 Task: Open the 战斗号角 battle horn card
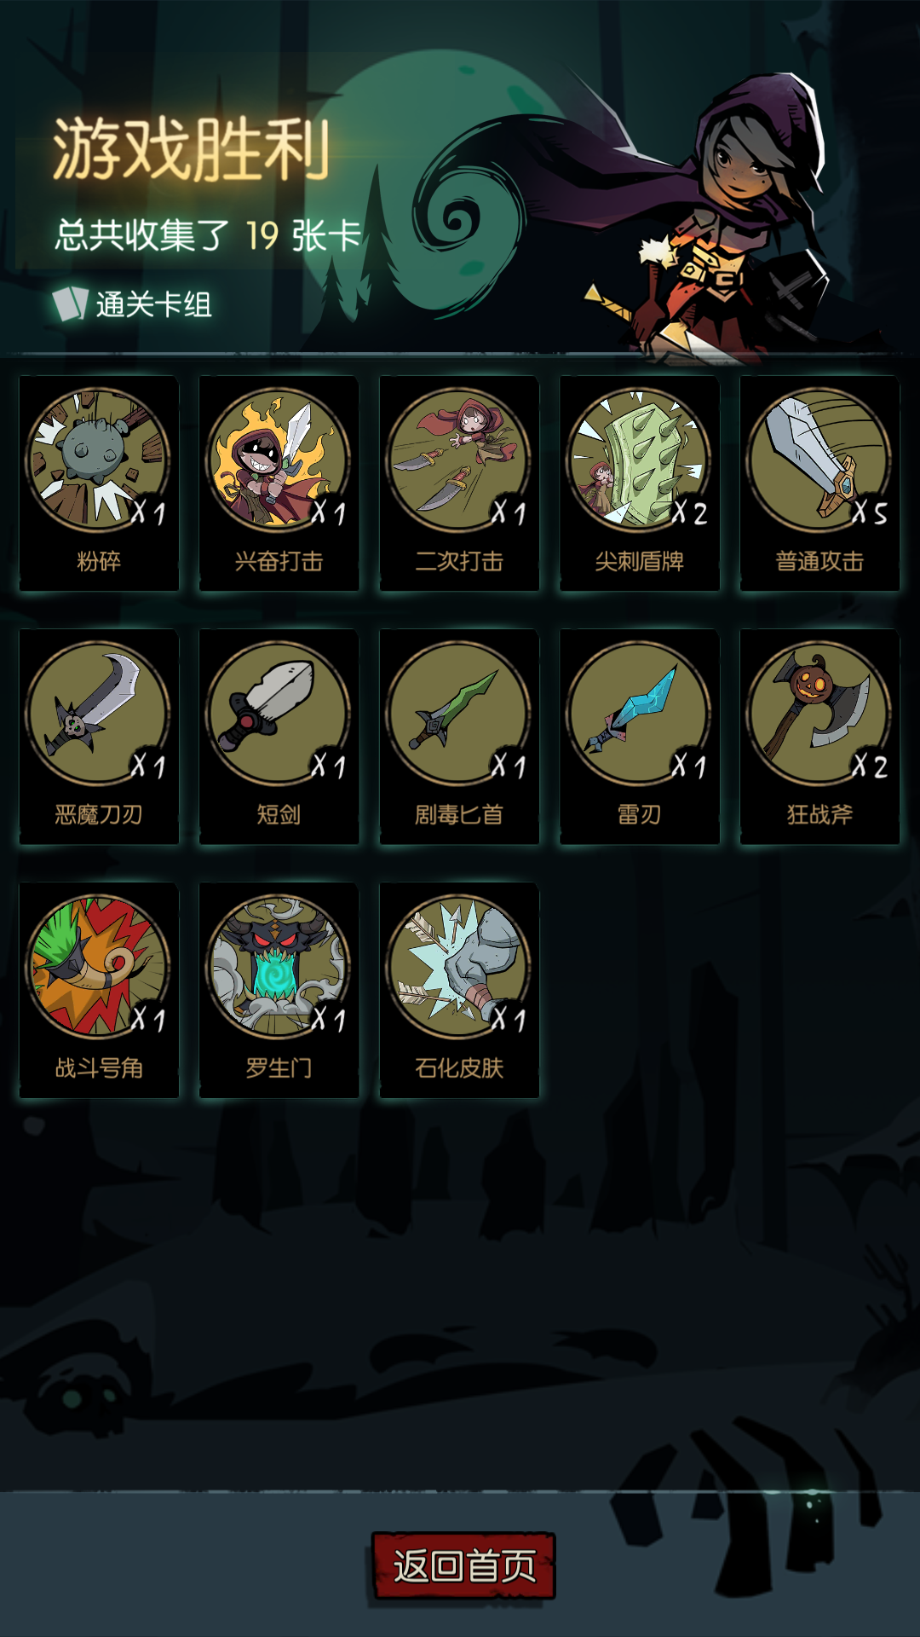click(x=99, y=989)
